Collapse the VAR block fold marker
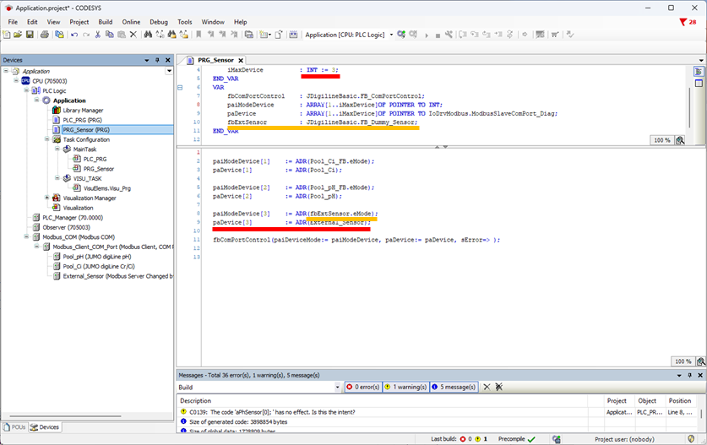Screen dimensions: 707x445 point(180,88)
